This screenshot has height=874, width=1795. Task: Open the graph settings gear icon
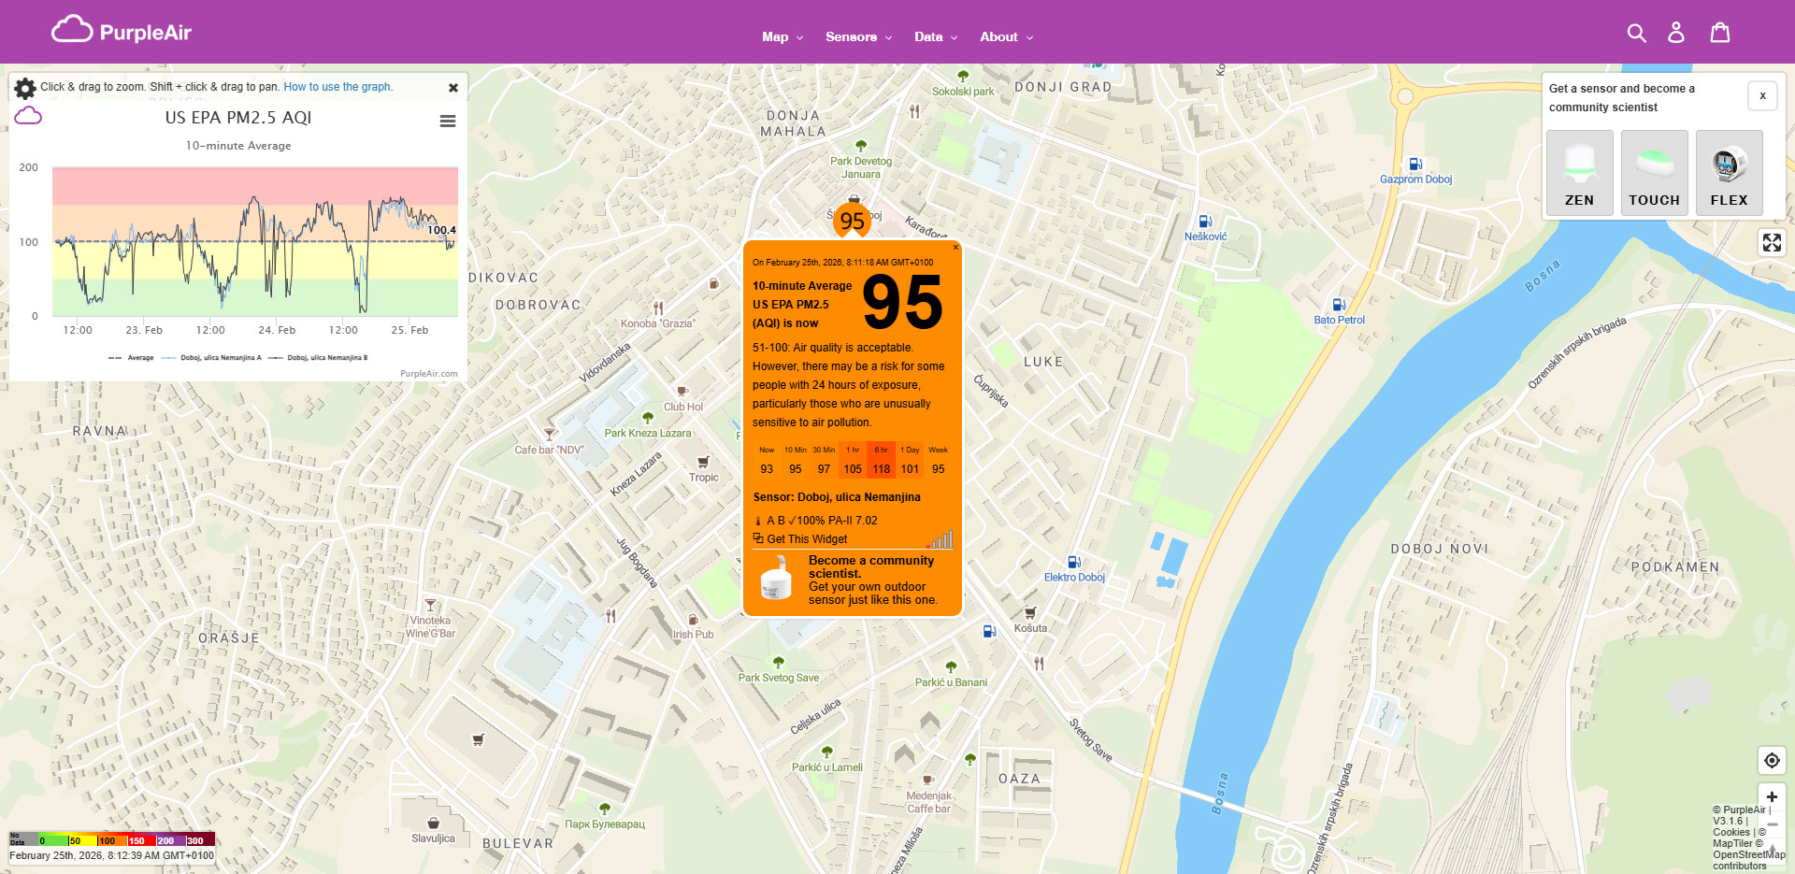point(24,87)
